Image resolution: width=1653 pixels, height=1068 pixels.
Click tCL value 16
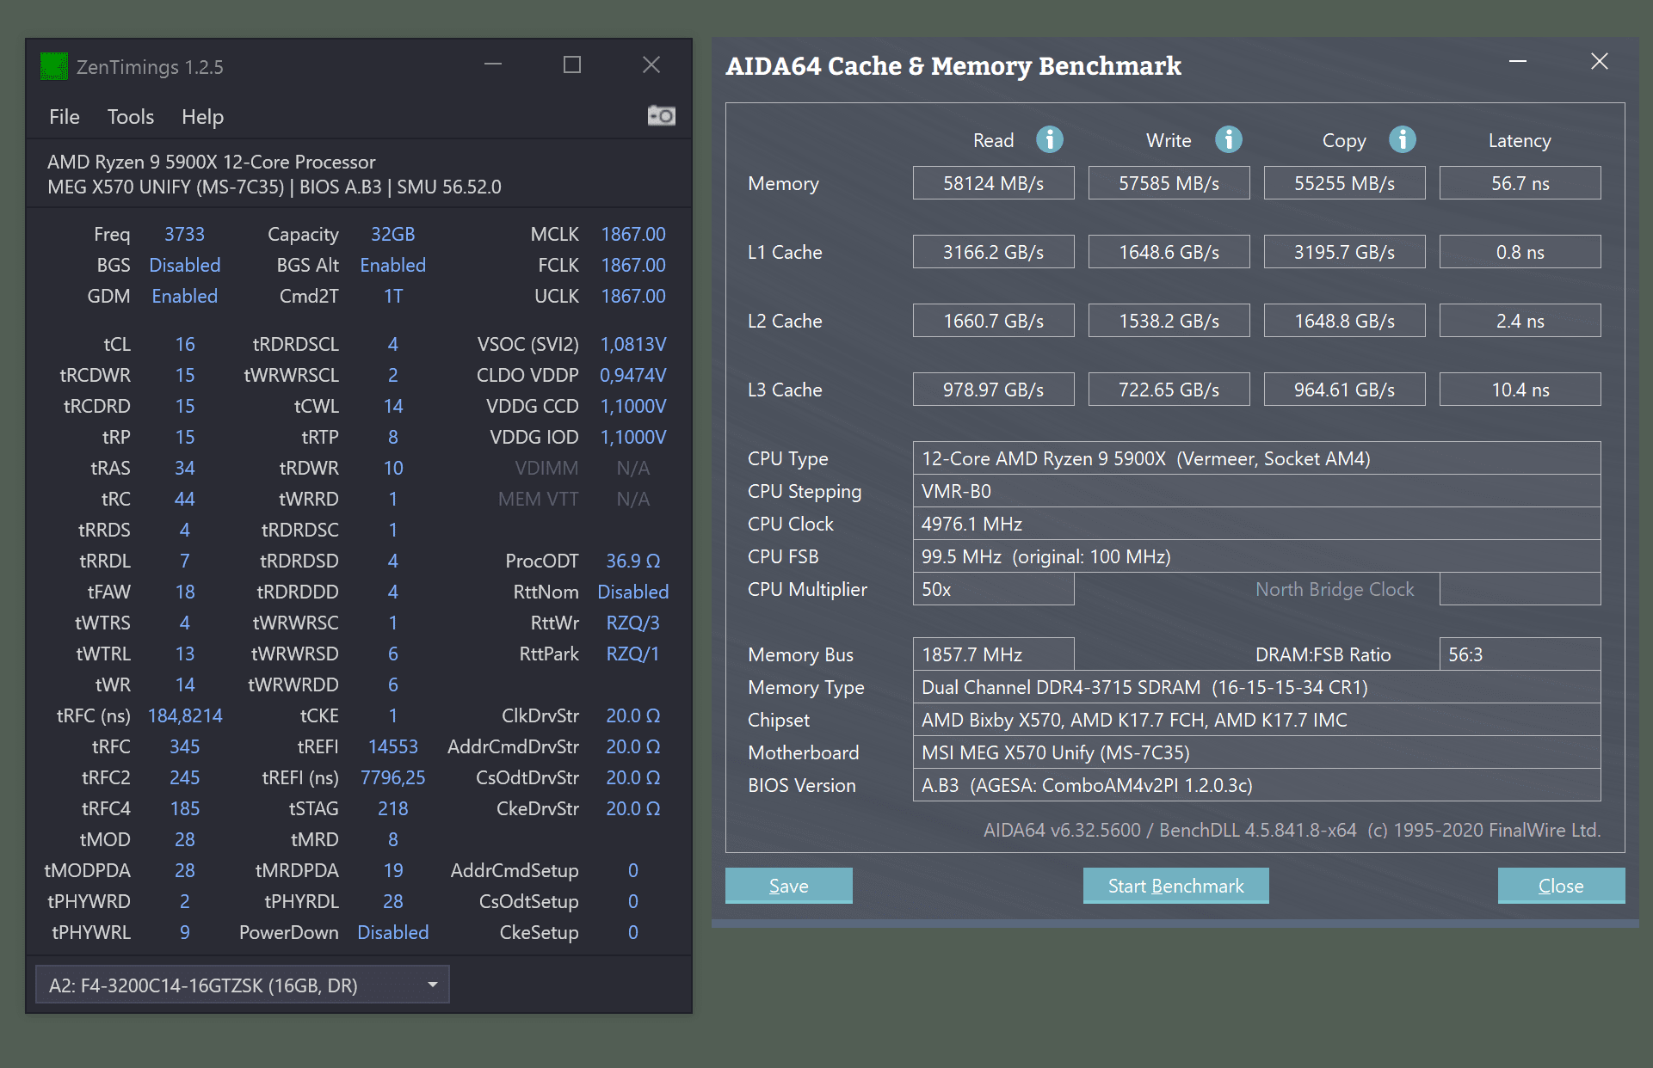tap(184, 344)
